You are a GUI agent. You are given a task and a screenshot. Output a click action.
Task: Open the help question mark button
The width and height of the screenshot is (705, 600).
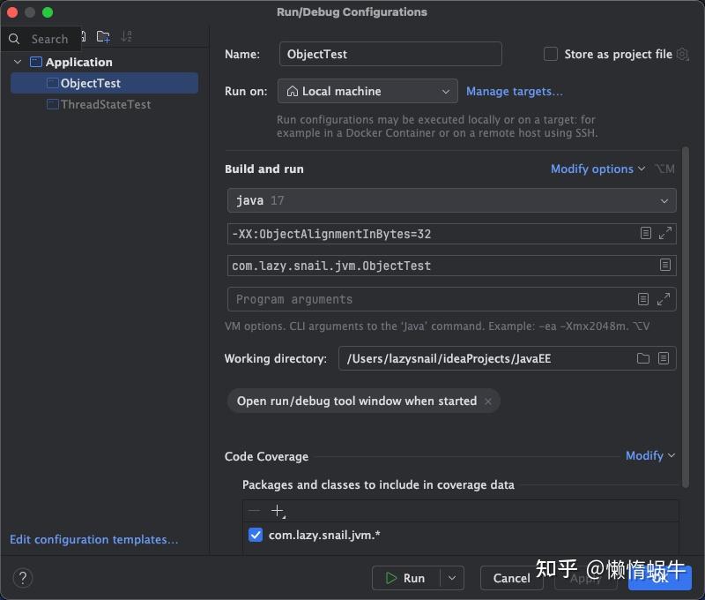[x=23, y=578]
